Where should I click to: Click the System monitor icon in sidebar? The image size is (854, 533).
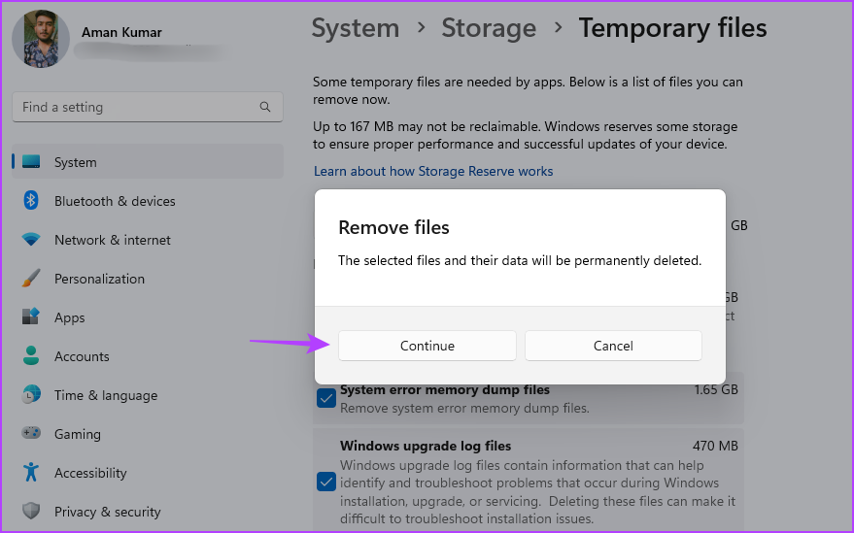tap(31, 162)
